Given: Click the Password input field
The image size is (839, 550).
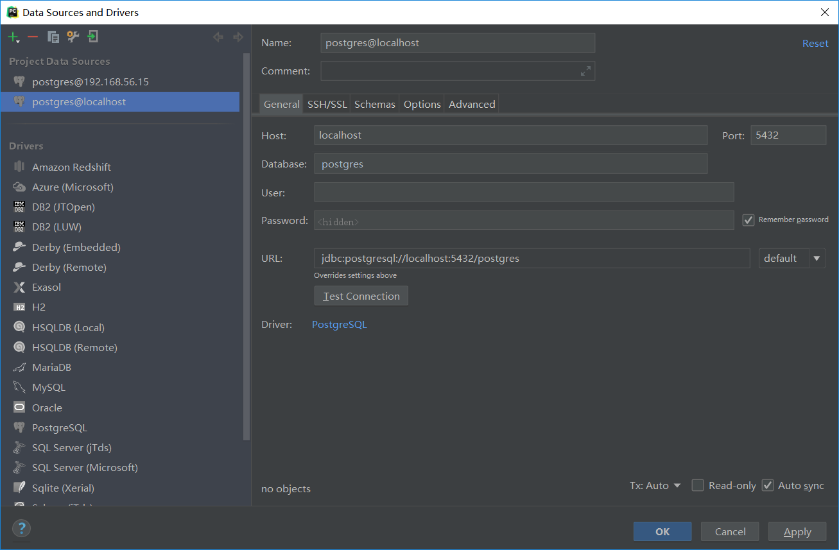Looking at the screenshot, I should 524,220.
